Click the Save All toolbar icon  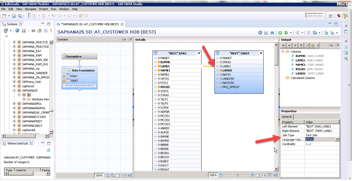point(20,16)
